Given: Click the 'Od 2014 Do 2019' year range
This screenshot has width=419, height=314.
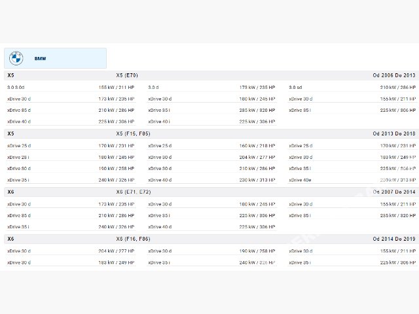Looking at the screenshot, I should pyautogui.click(x=393, y=239).
